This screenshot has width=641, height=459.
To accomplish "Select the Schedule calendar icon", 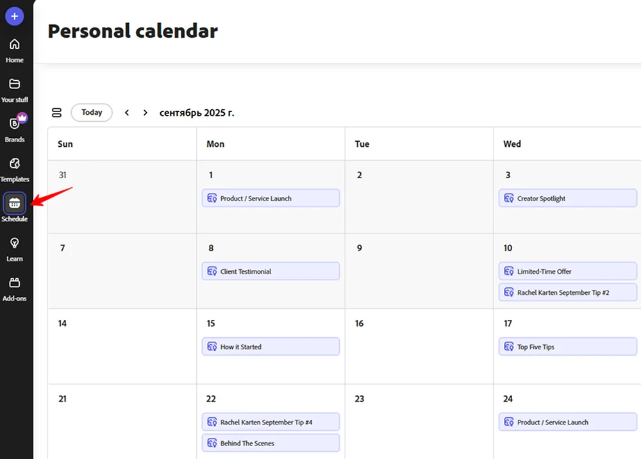I will pos(14,203).
